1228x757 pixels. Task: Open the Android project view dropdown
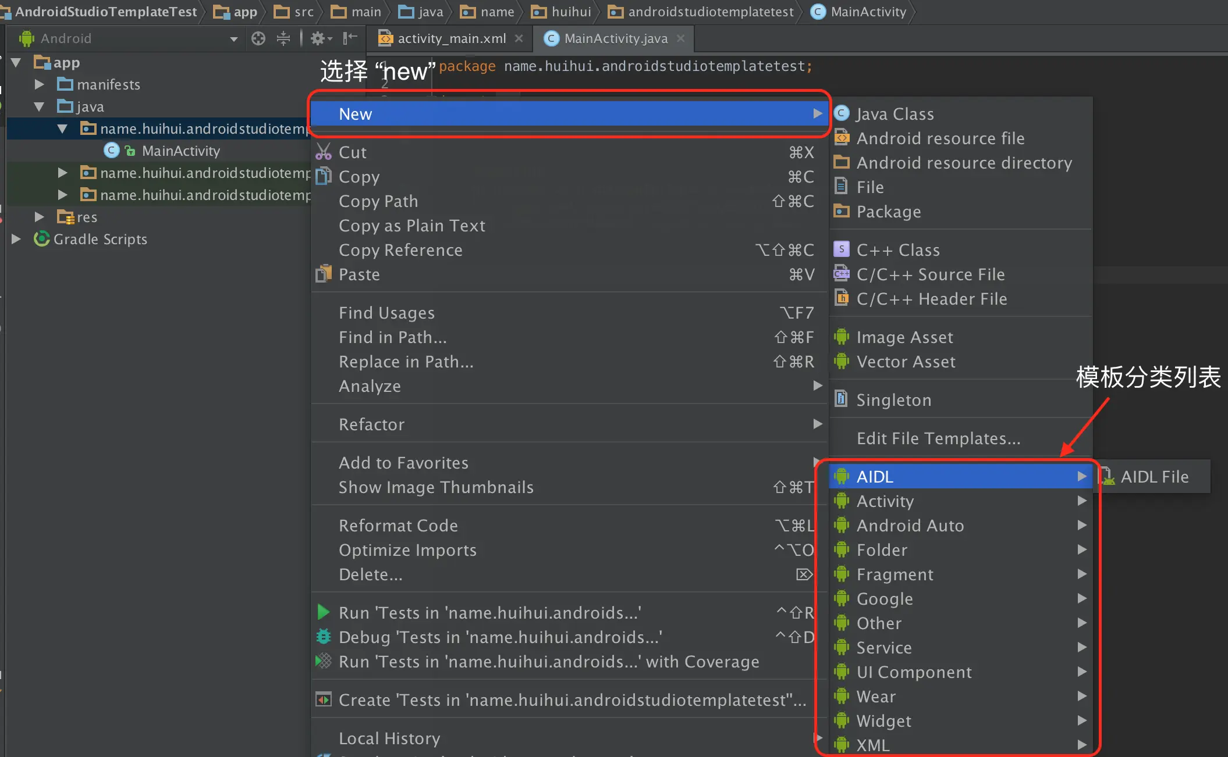233,39
